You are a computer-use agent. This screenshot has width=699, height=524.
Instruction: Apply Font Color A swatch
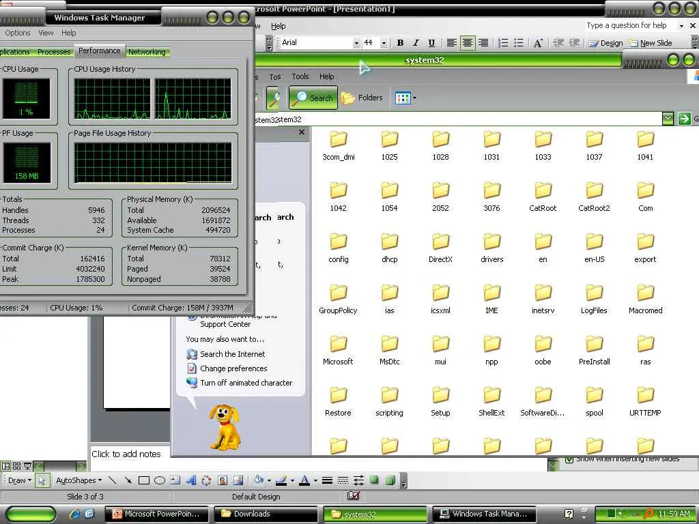(304, 480)
